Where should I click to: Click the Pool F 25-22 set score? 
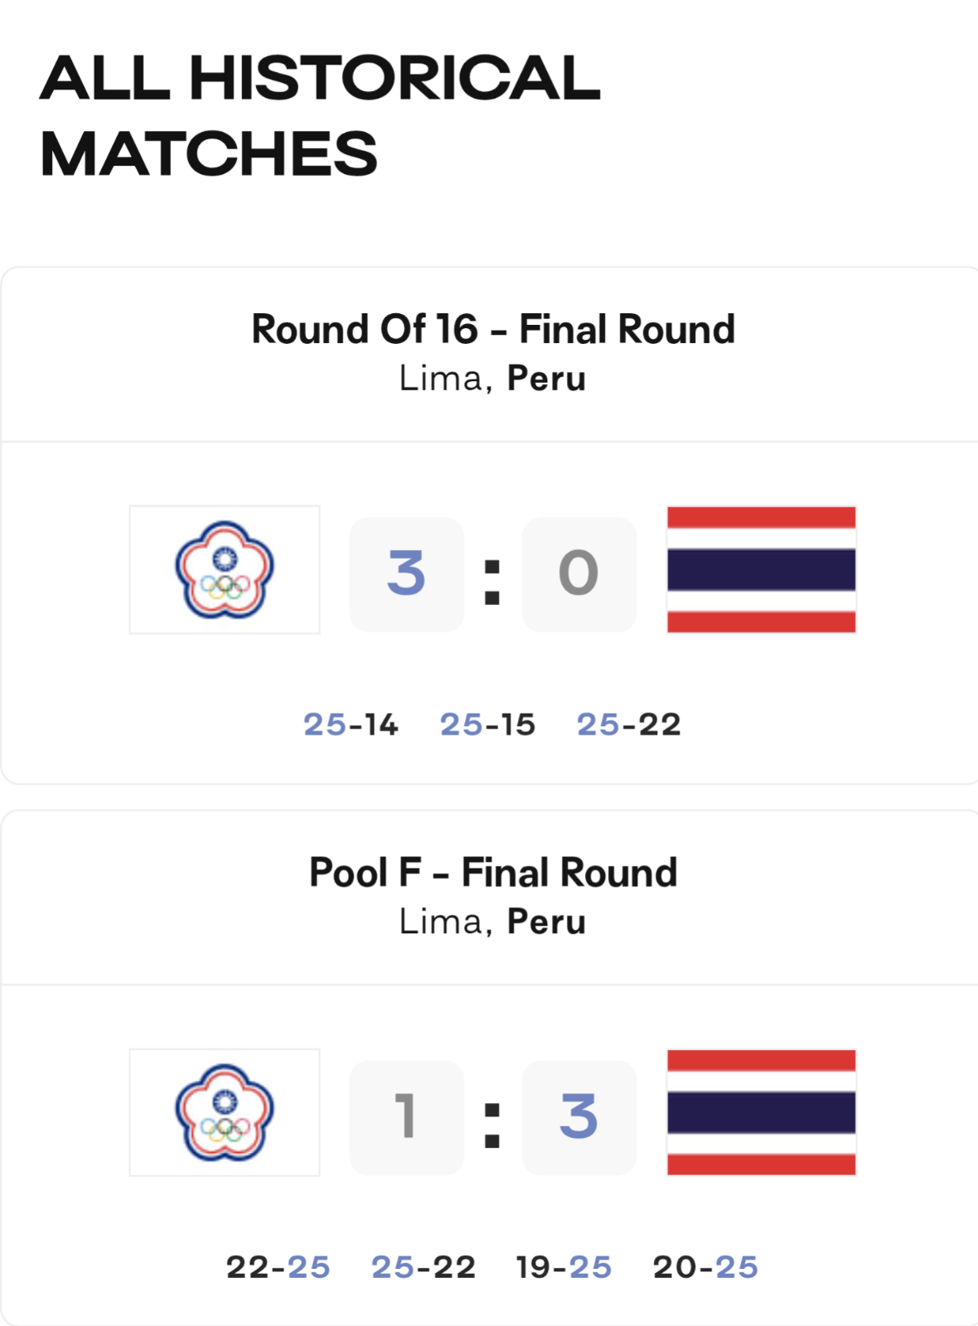(424, 1267)
